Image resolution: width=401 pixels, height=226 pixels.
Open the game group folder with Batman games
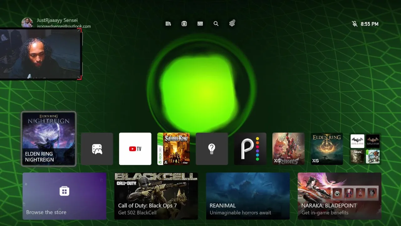coord(365,149)
